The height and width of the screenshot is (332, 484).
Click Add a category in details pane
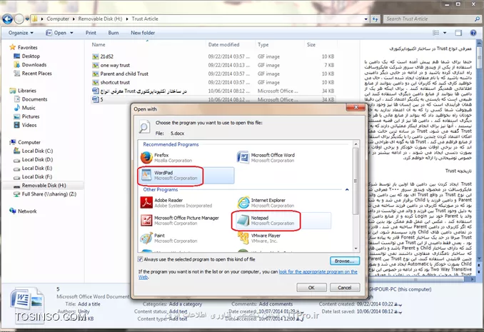coord(186,304)
